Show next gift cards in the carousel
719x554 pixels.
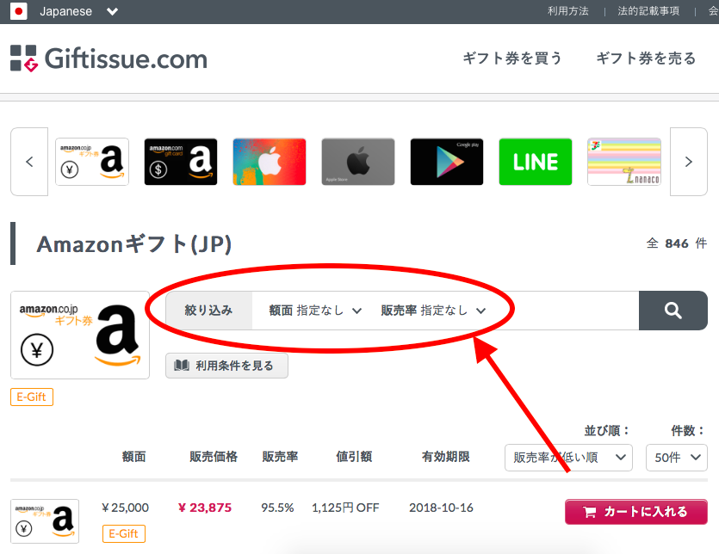coord(688,162)
